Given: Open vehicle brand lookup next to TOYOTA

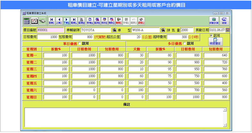Looking at the screenshot, I should 113,30.
